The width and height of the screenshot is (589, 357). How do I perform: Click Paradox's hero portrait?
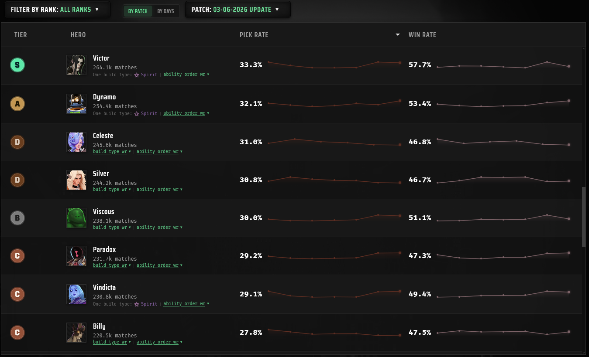pyautogui.click(x=76, y=256)
